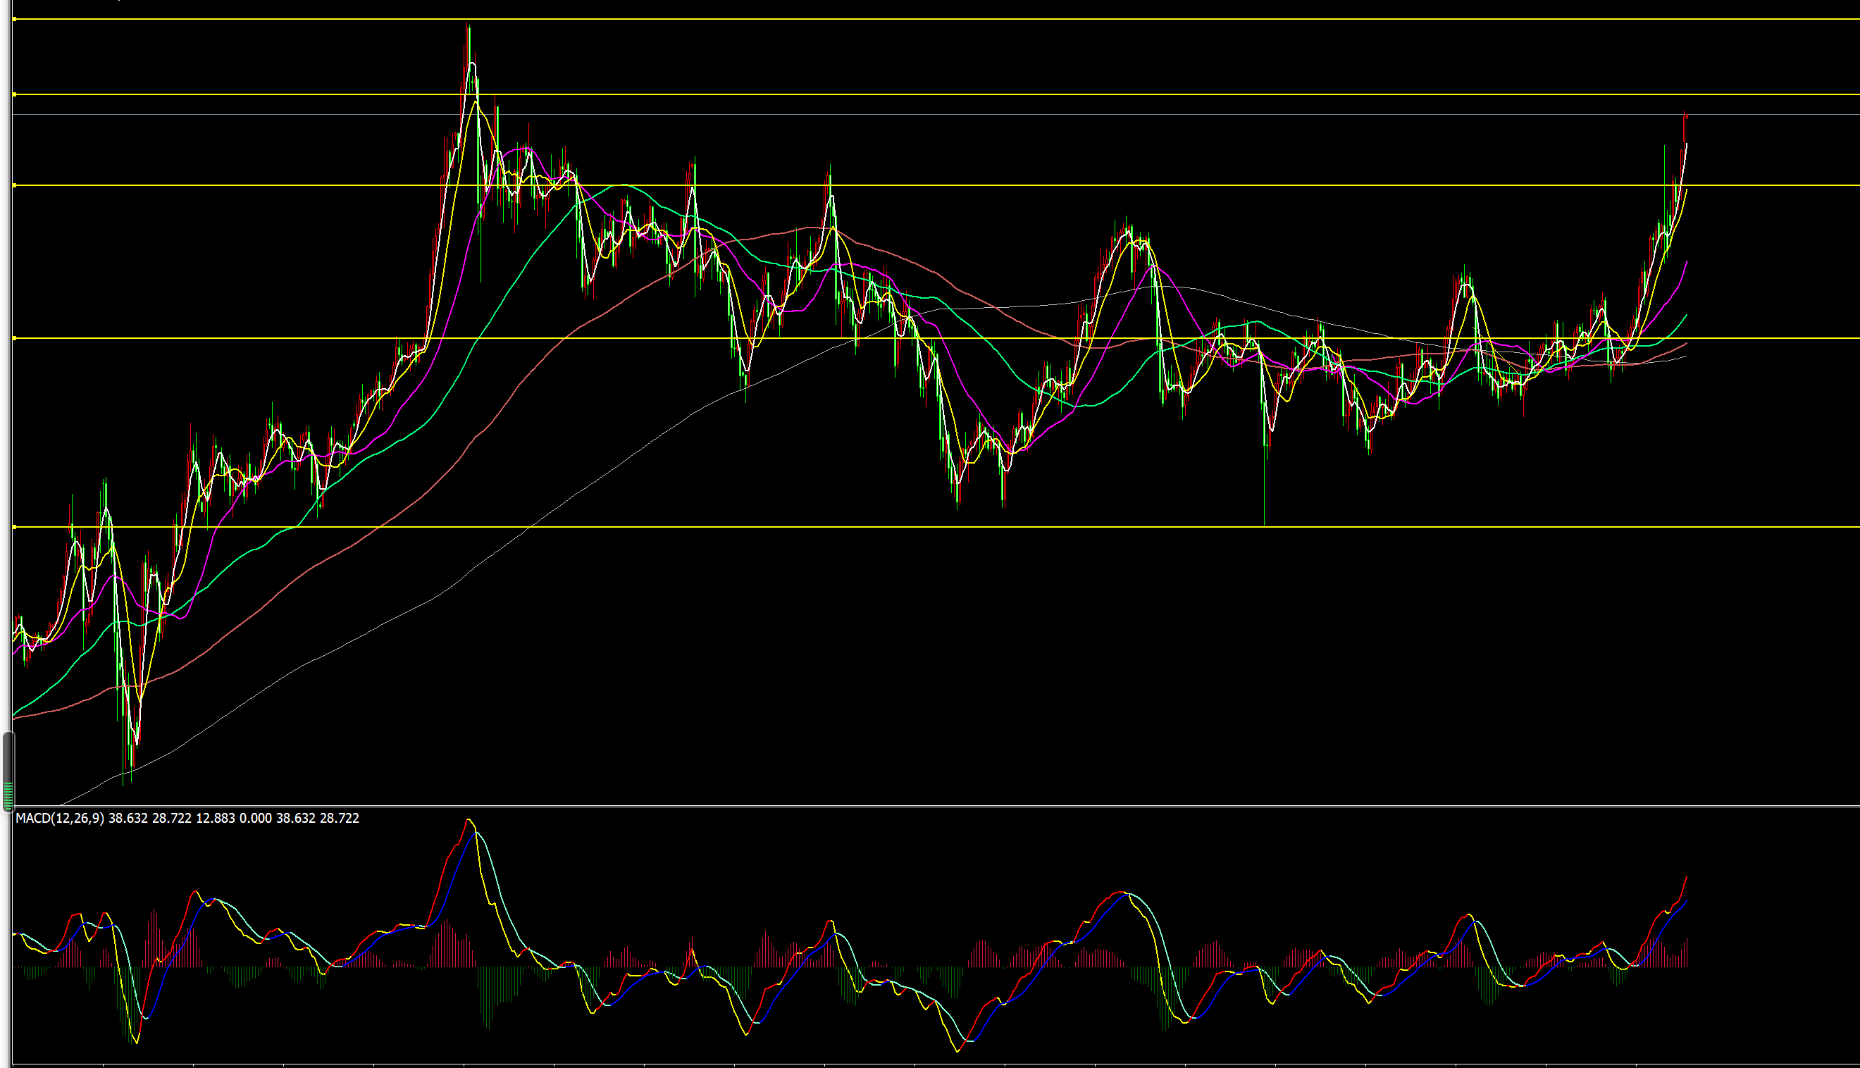This screenshot has width=1860, height=1068.
Task: Click divider between price chart and MACD panel
Action: tap(930, 806)
